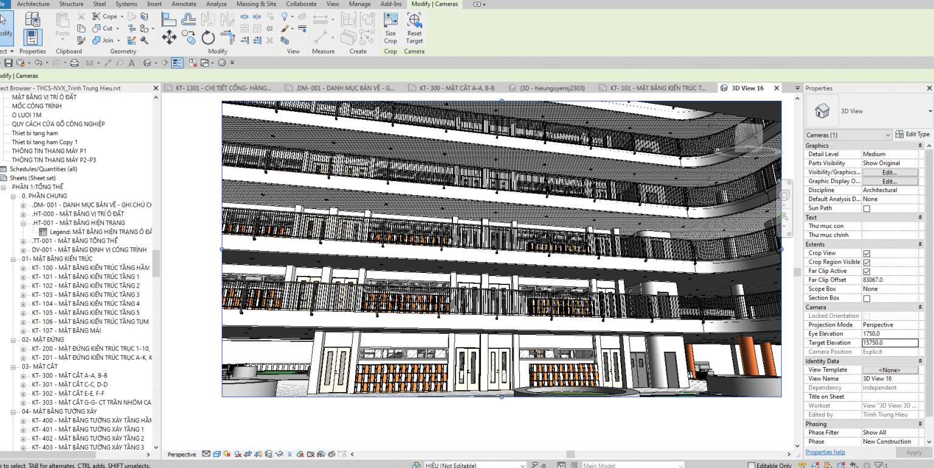Disable the Far Clip Active checkbox
The height and width of the screenshot is (468, 934).
pyautogui.click(x=866, y=270)
